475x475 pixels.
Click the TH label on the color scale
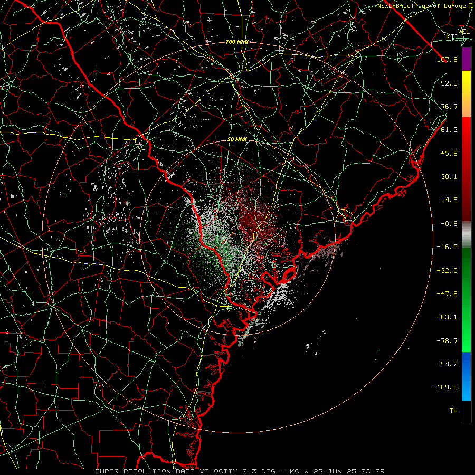point(453,411)
